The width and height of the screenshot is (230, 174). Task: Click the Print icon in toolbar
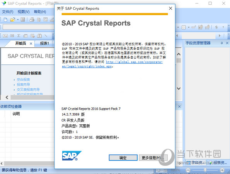(x=32, y=20)
